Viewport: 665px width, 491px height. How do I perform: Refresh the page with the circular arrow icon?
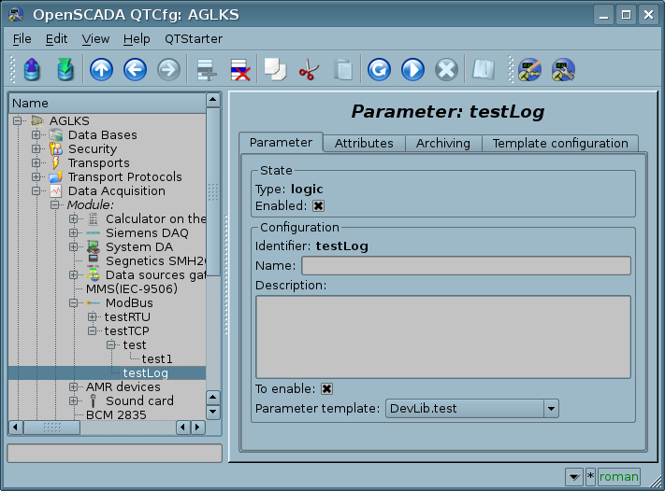(379, 69)
